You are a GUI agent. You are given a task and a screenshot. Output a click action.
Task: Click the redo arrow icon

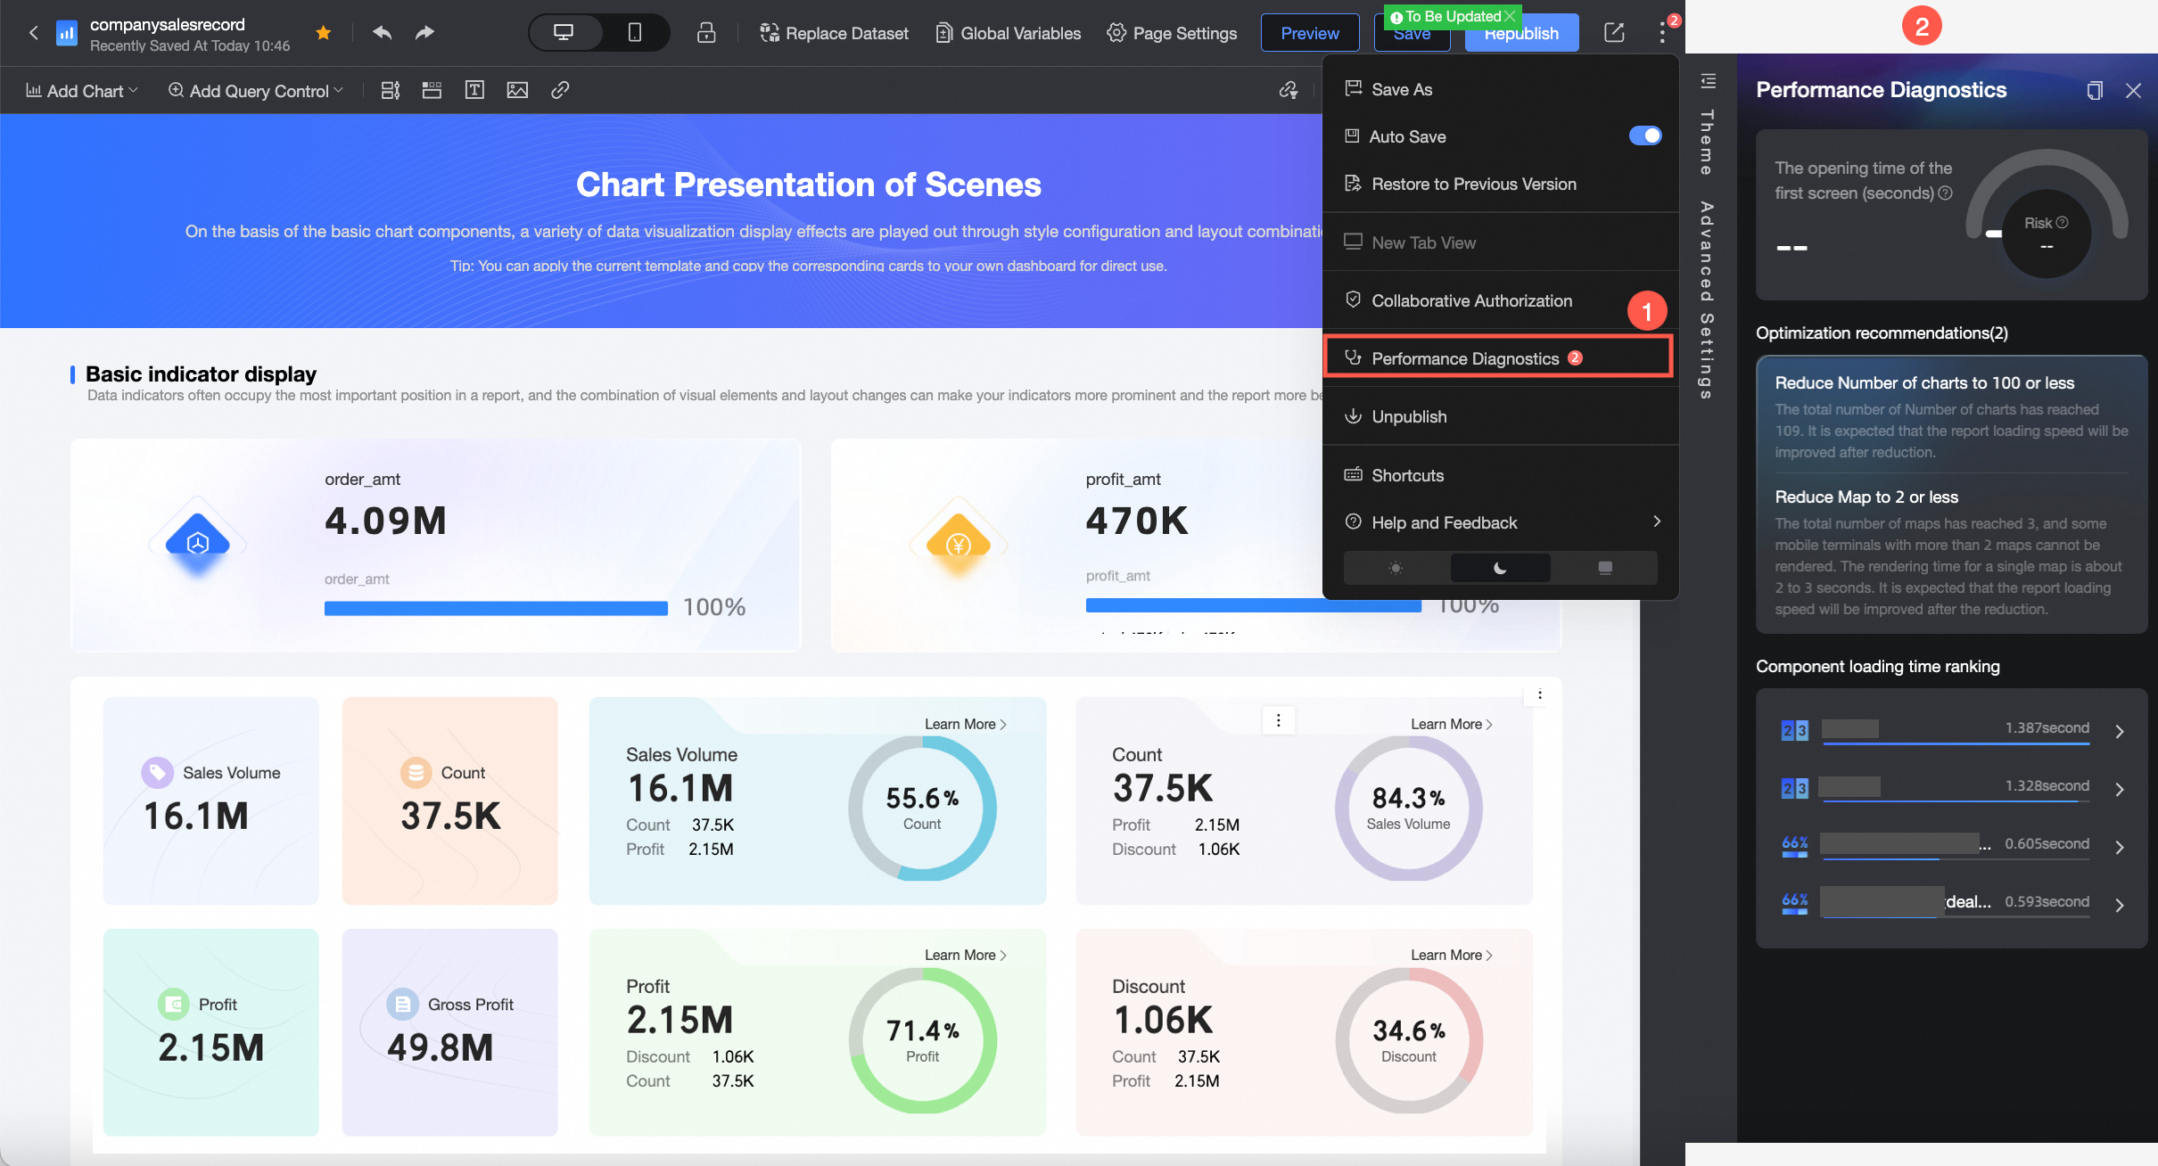(x=424, y=33)
